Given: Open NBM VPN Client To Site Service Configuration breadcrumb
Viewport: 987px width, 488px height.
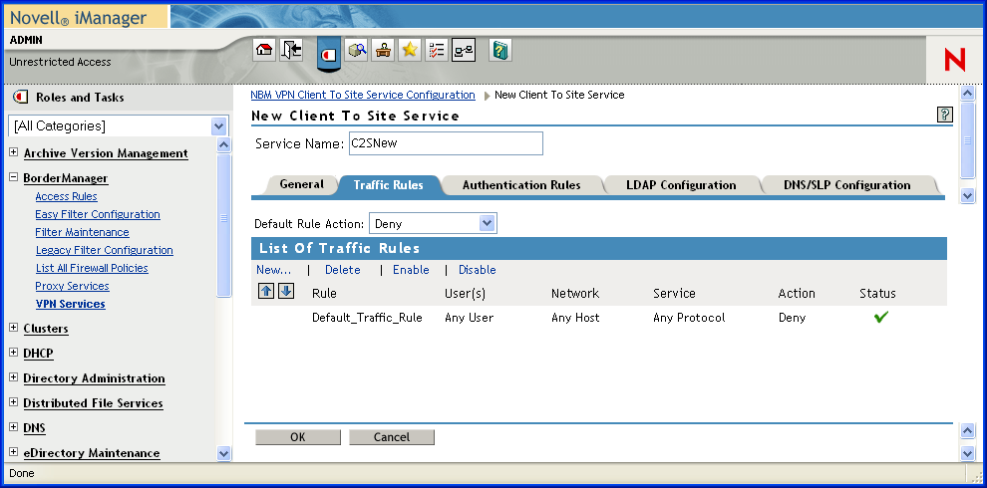Looking at the screenshot, I should 363,95.
